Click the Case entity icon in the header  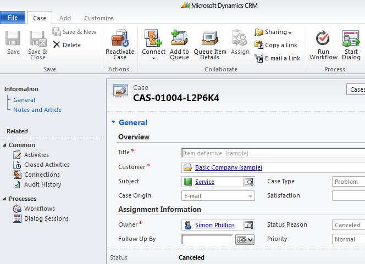120,90
